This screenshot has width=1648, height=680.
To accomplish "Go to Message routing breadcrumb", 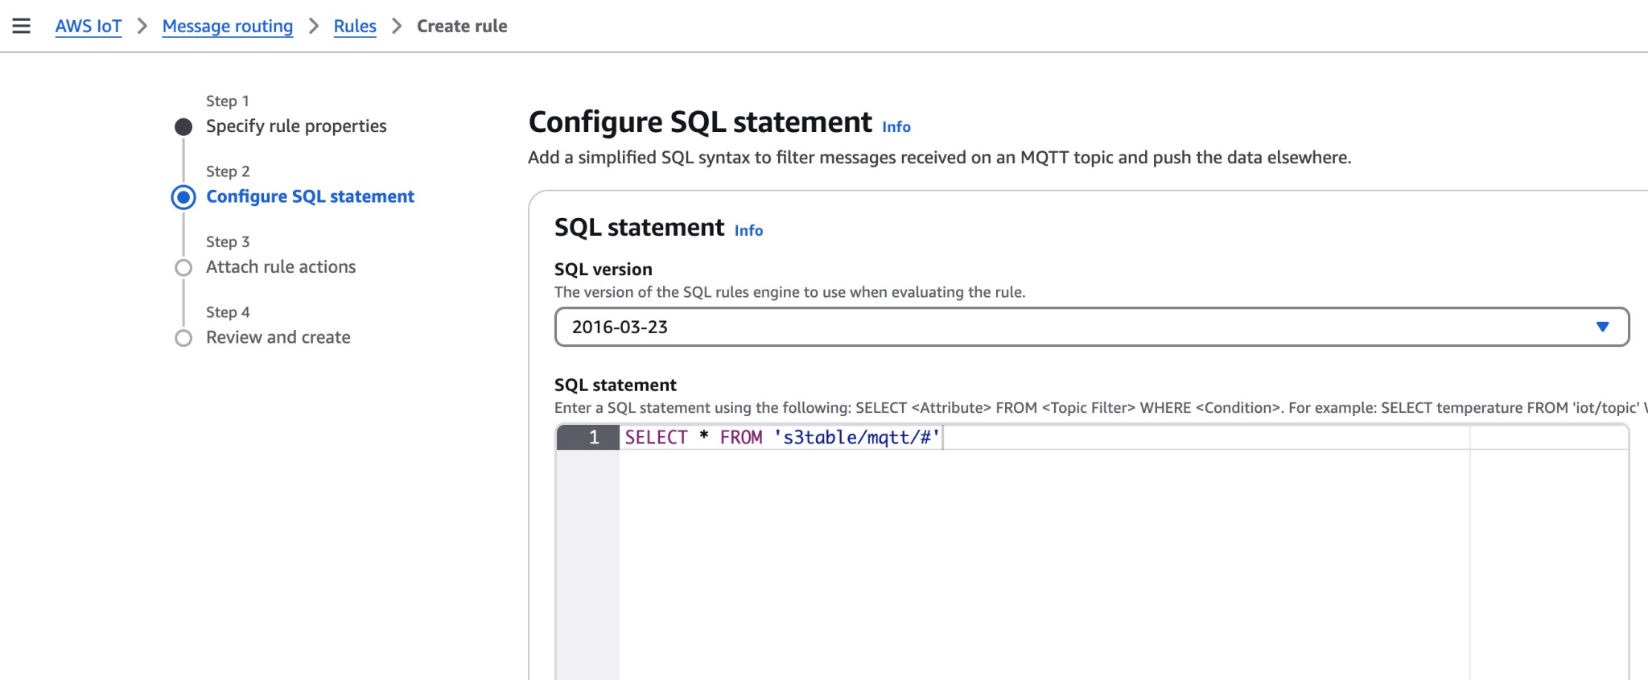I will [x=227, y=26].
